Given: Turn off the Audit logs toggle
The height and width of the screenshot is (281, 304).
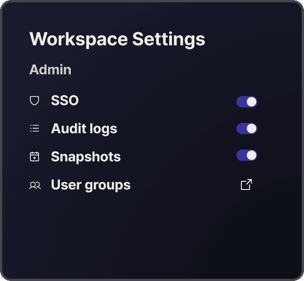Looking at the screenshot, I should [x=247, y=128].
